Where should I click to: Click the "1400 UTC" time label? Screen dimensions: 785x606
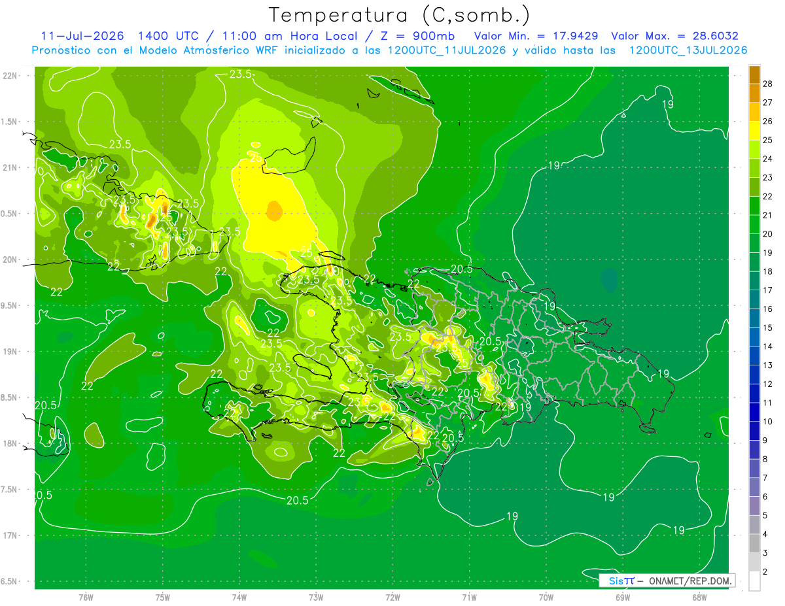pyautogui.click(x=169, y=36)
